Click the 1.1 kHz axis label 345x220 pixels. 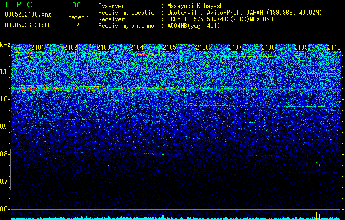[5, 71]
